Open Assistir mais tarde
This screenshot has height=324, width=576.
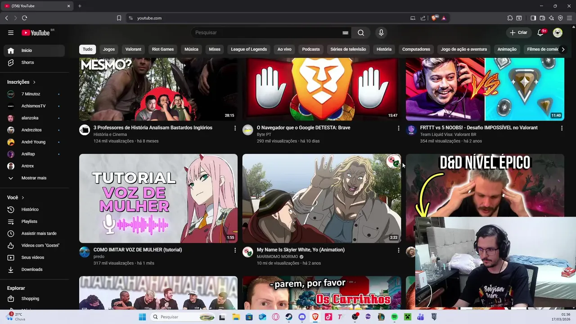click(x=34, y=234)
